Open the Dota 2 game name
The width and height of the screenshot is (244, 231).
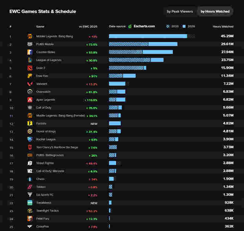(x=41, y=68)
